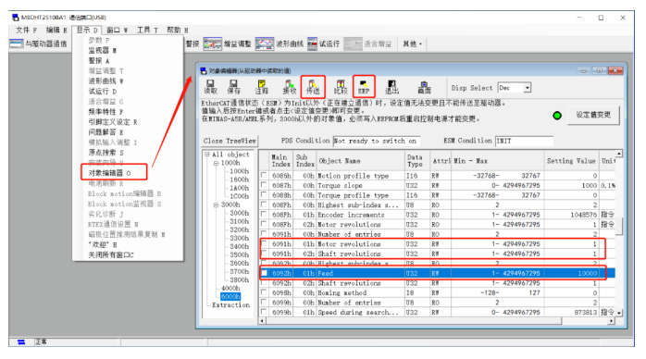Click the table scroll-down arrow
The width and height of the screenshot is (646, 359).
619,313
